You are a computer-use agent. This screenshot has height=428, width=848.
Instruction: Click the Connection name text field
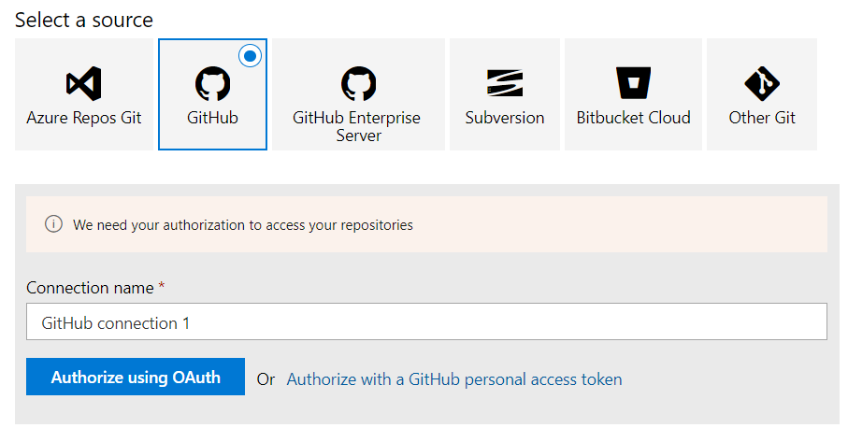(x=426, y=321)
